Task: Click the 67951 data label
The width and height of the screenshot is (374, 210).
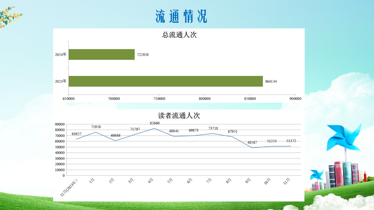Action: coord(233,132)
